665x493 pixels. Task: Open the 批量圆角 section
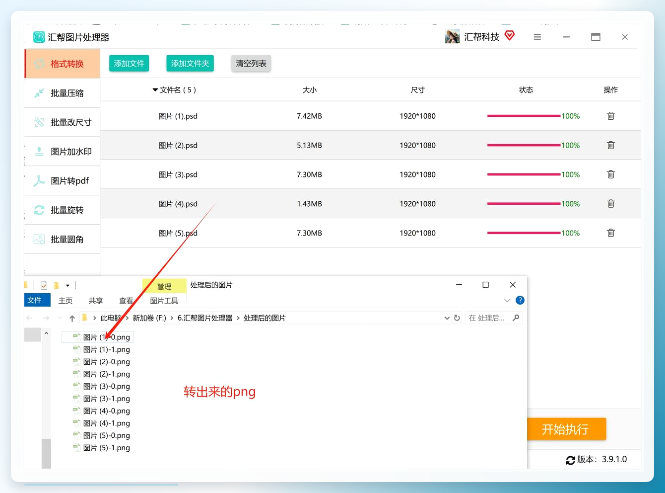[63, 240]
